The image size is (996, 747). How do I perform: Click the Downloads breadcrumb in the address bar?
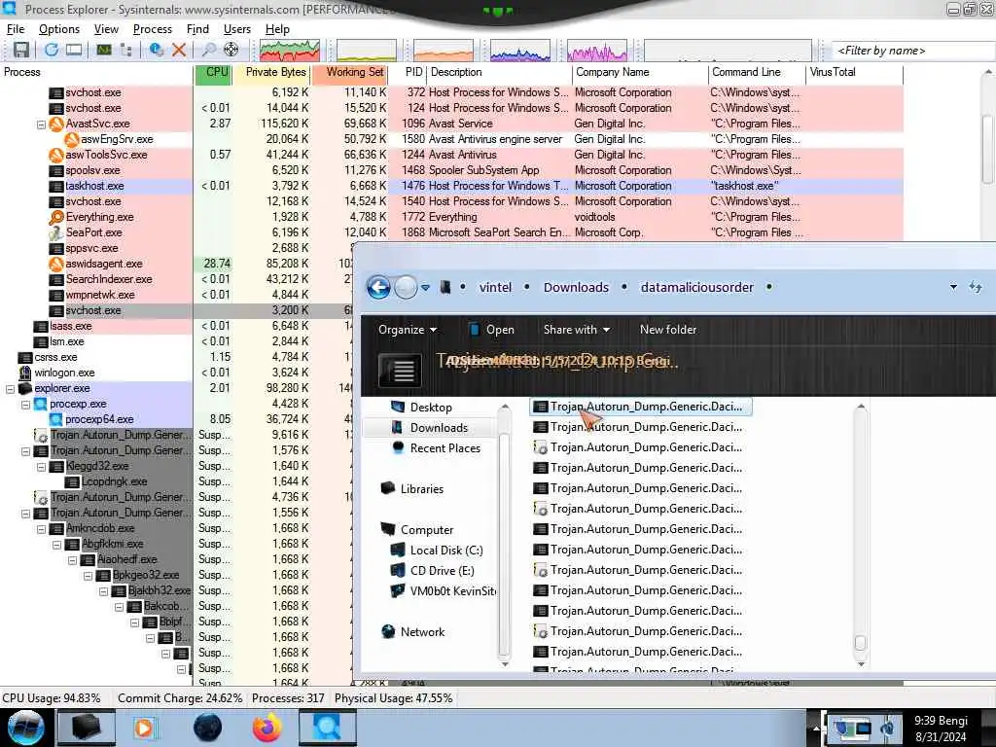[x=576, y=287]
